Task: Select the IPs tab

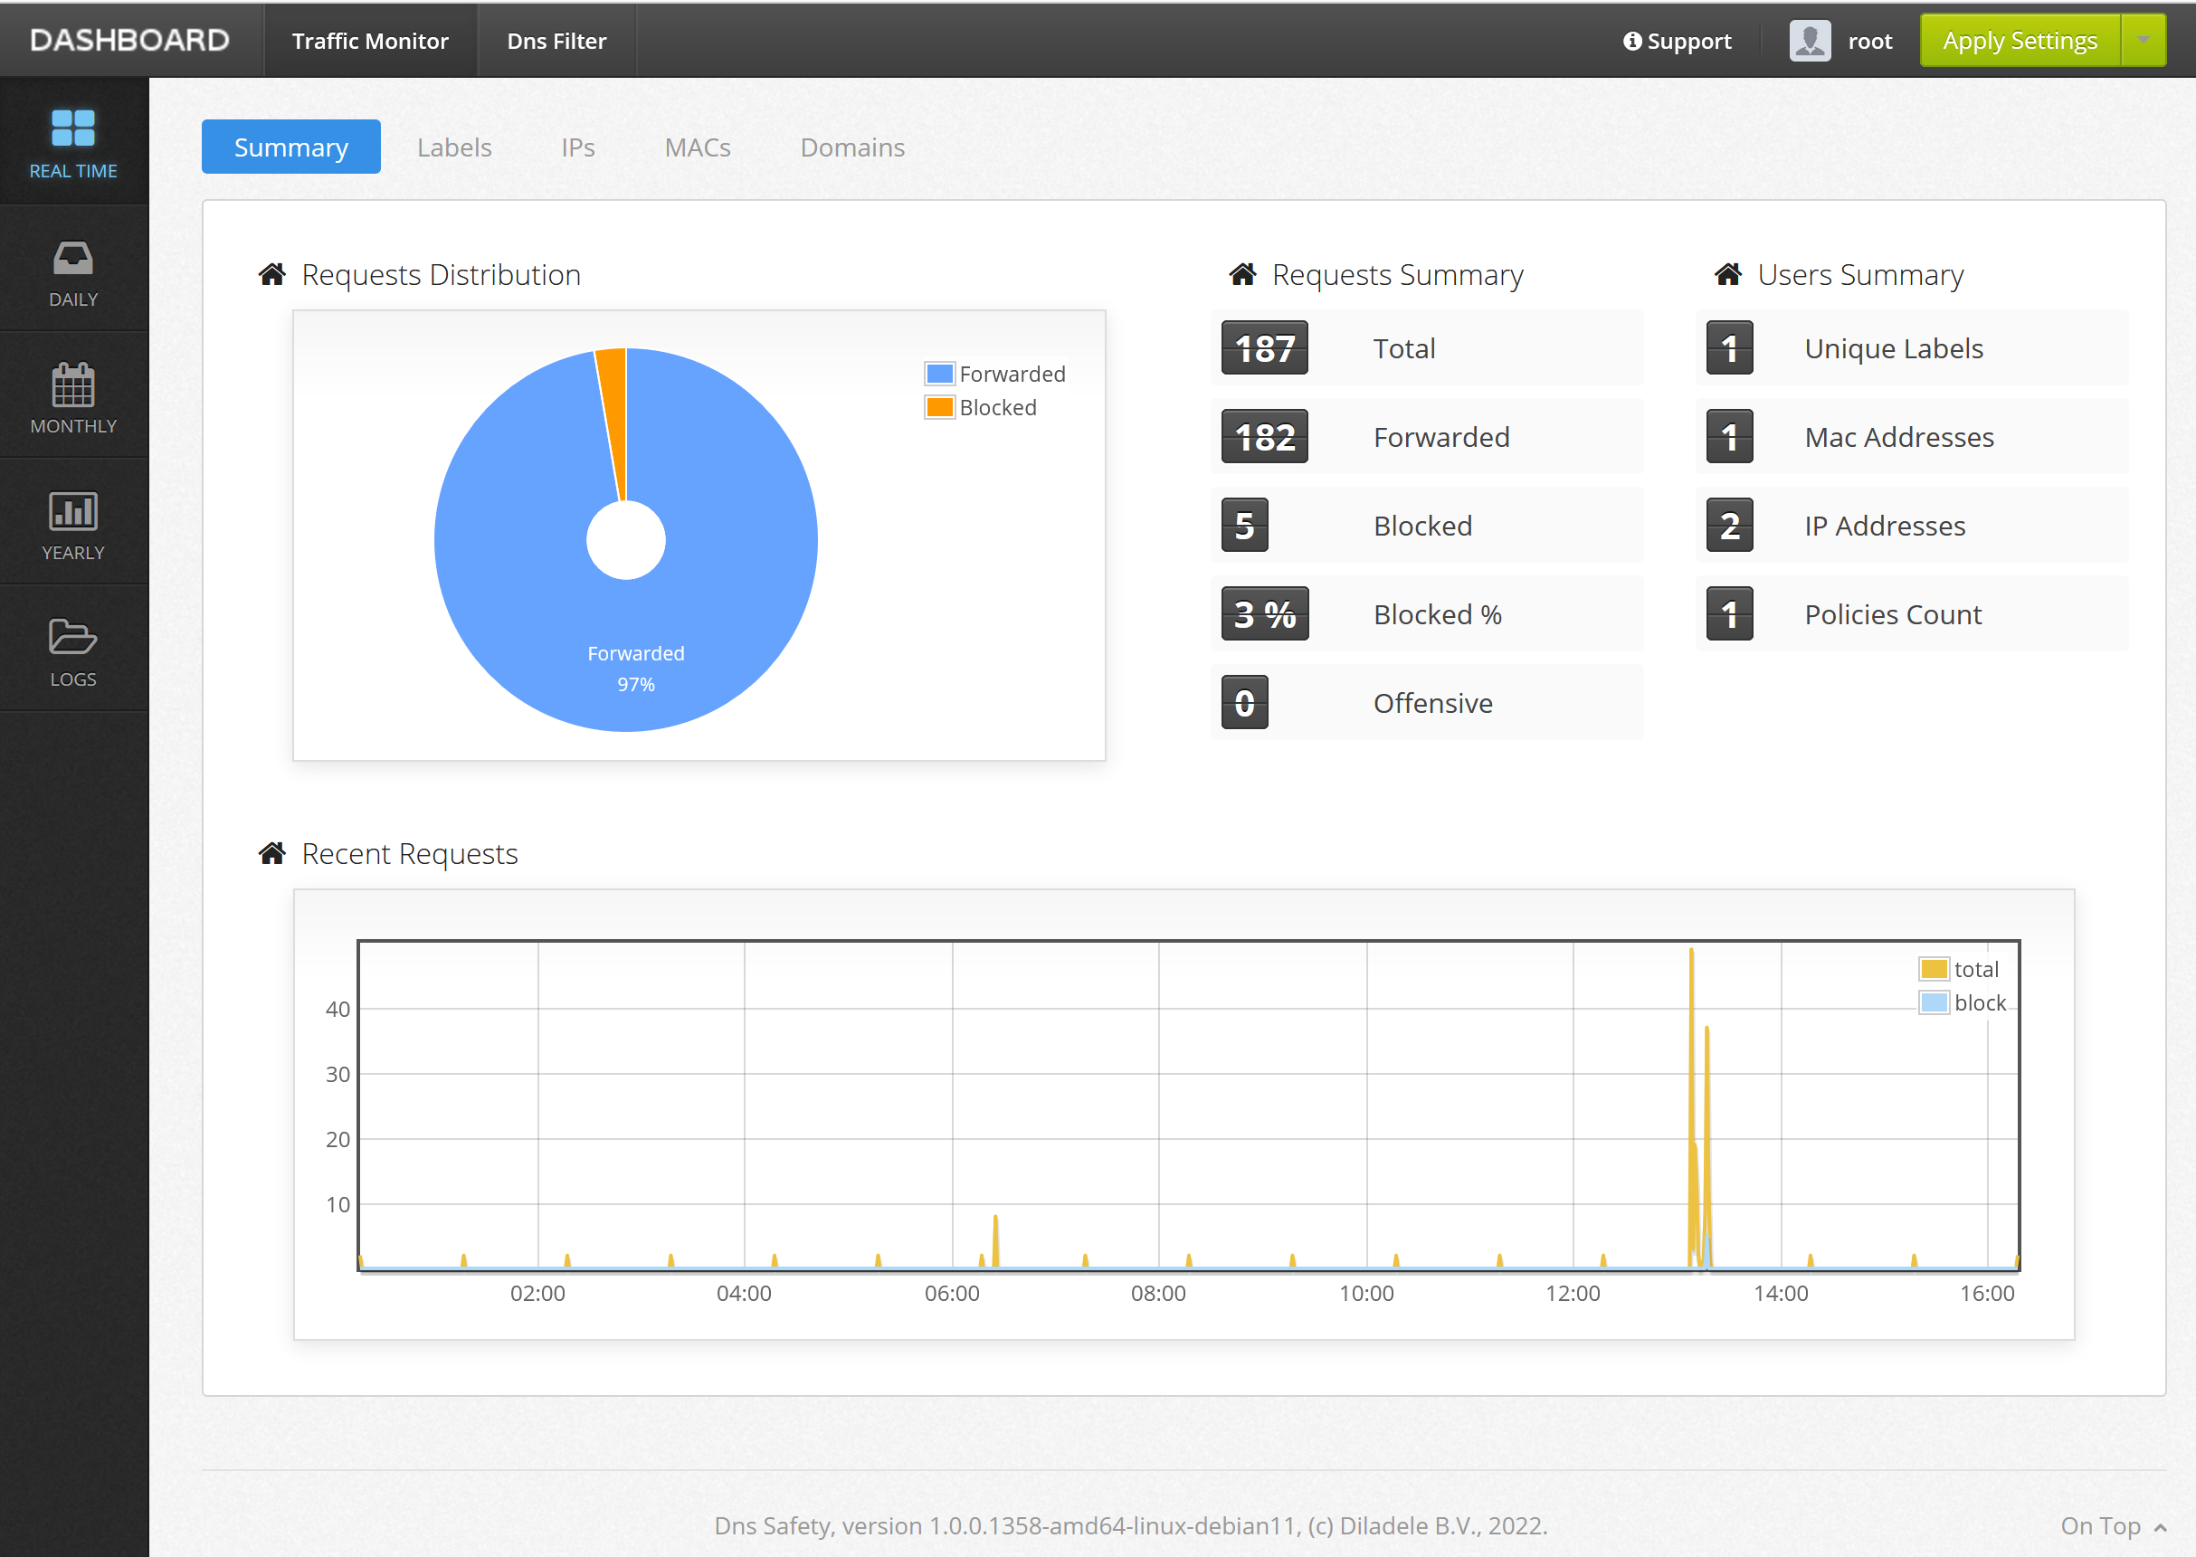Action: click(x=578, y=147)
